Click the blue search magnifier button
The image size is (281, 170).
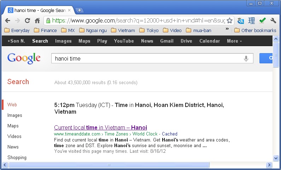click(x=266, y=58)
